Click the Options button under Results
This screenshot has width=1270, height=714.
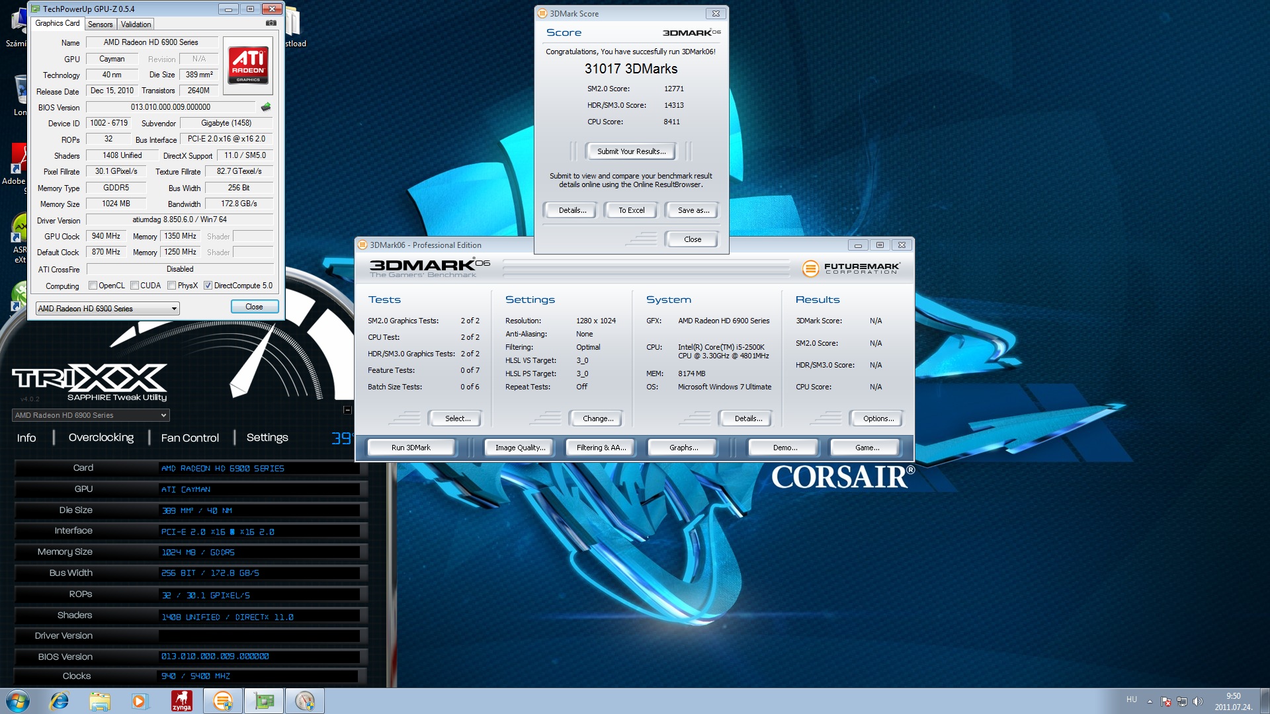coord(878,418)
